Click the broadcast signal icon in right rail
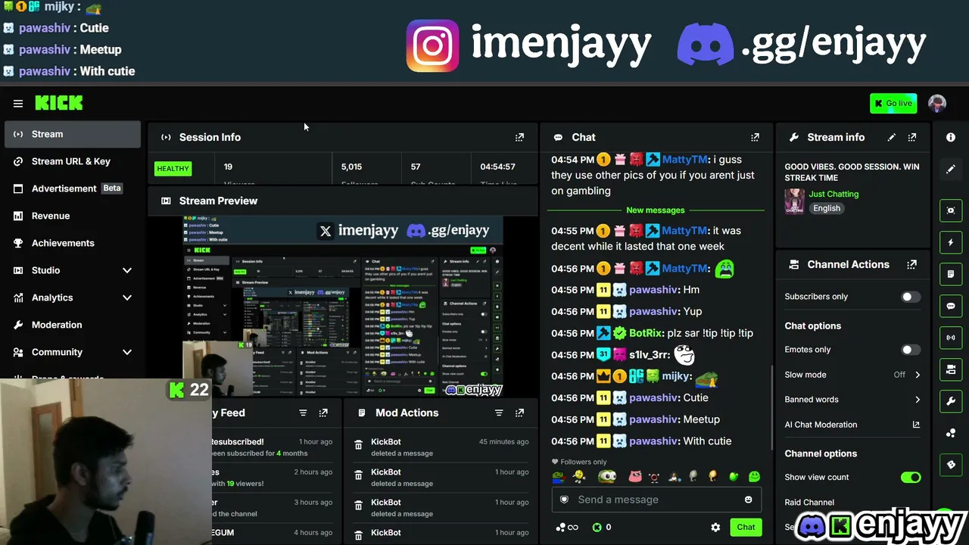969x545 pixels. click(x=951, y=338)
